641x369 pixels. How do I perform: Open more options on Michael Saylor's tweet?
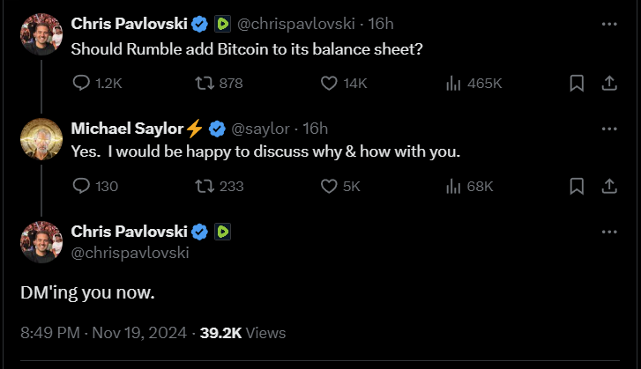(608, 129)
